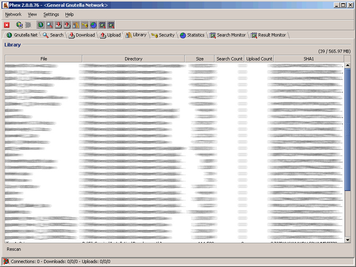Viewport: 356px width, 267px height.
Task: Click the greyed disconnect network toolbar icon
Action: click(28, 25)
